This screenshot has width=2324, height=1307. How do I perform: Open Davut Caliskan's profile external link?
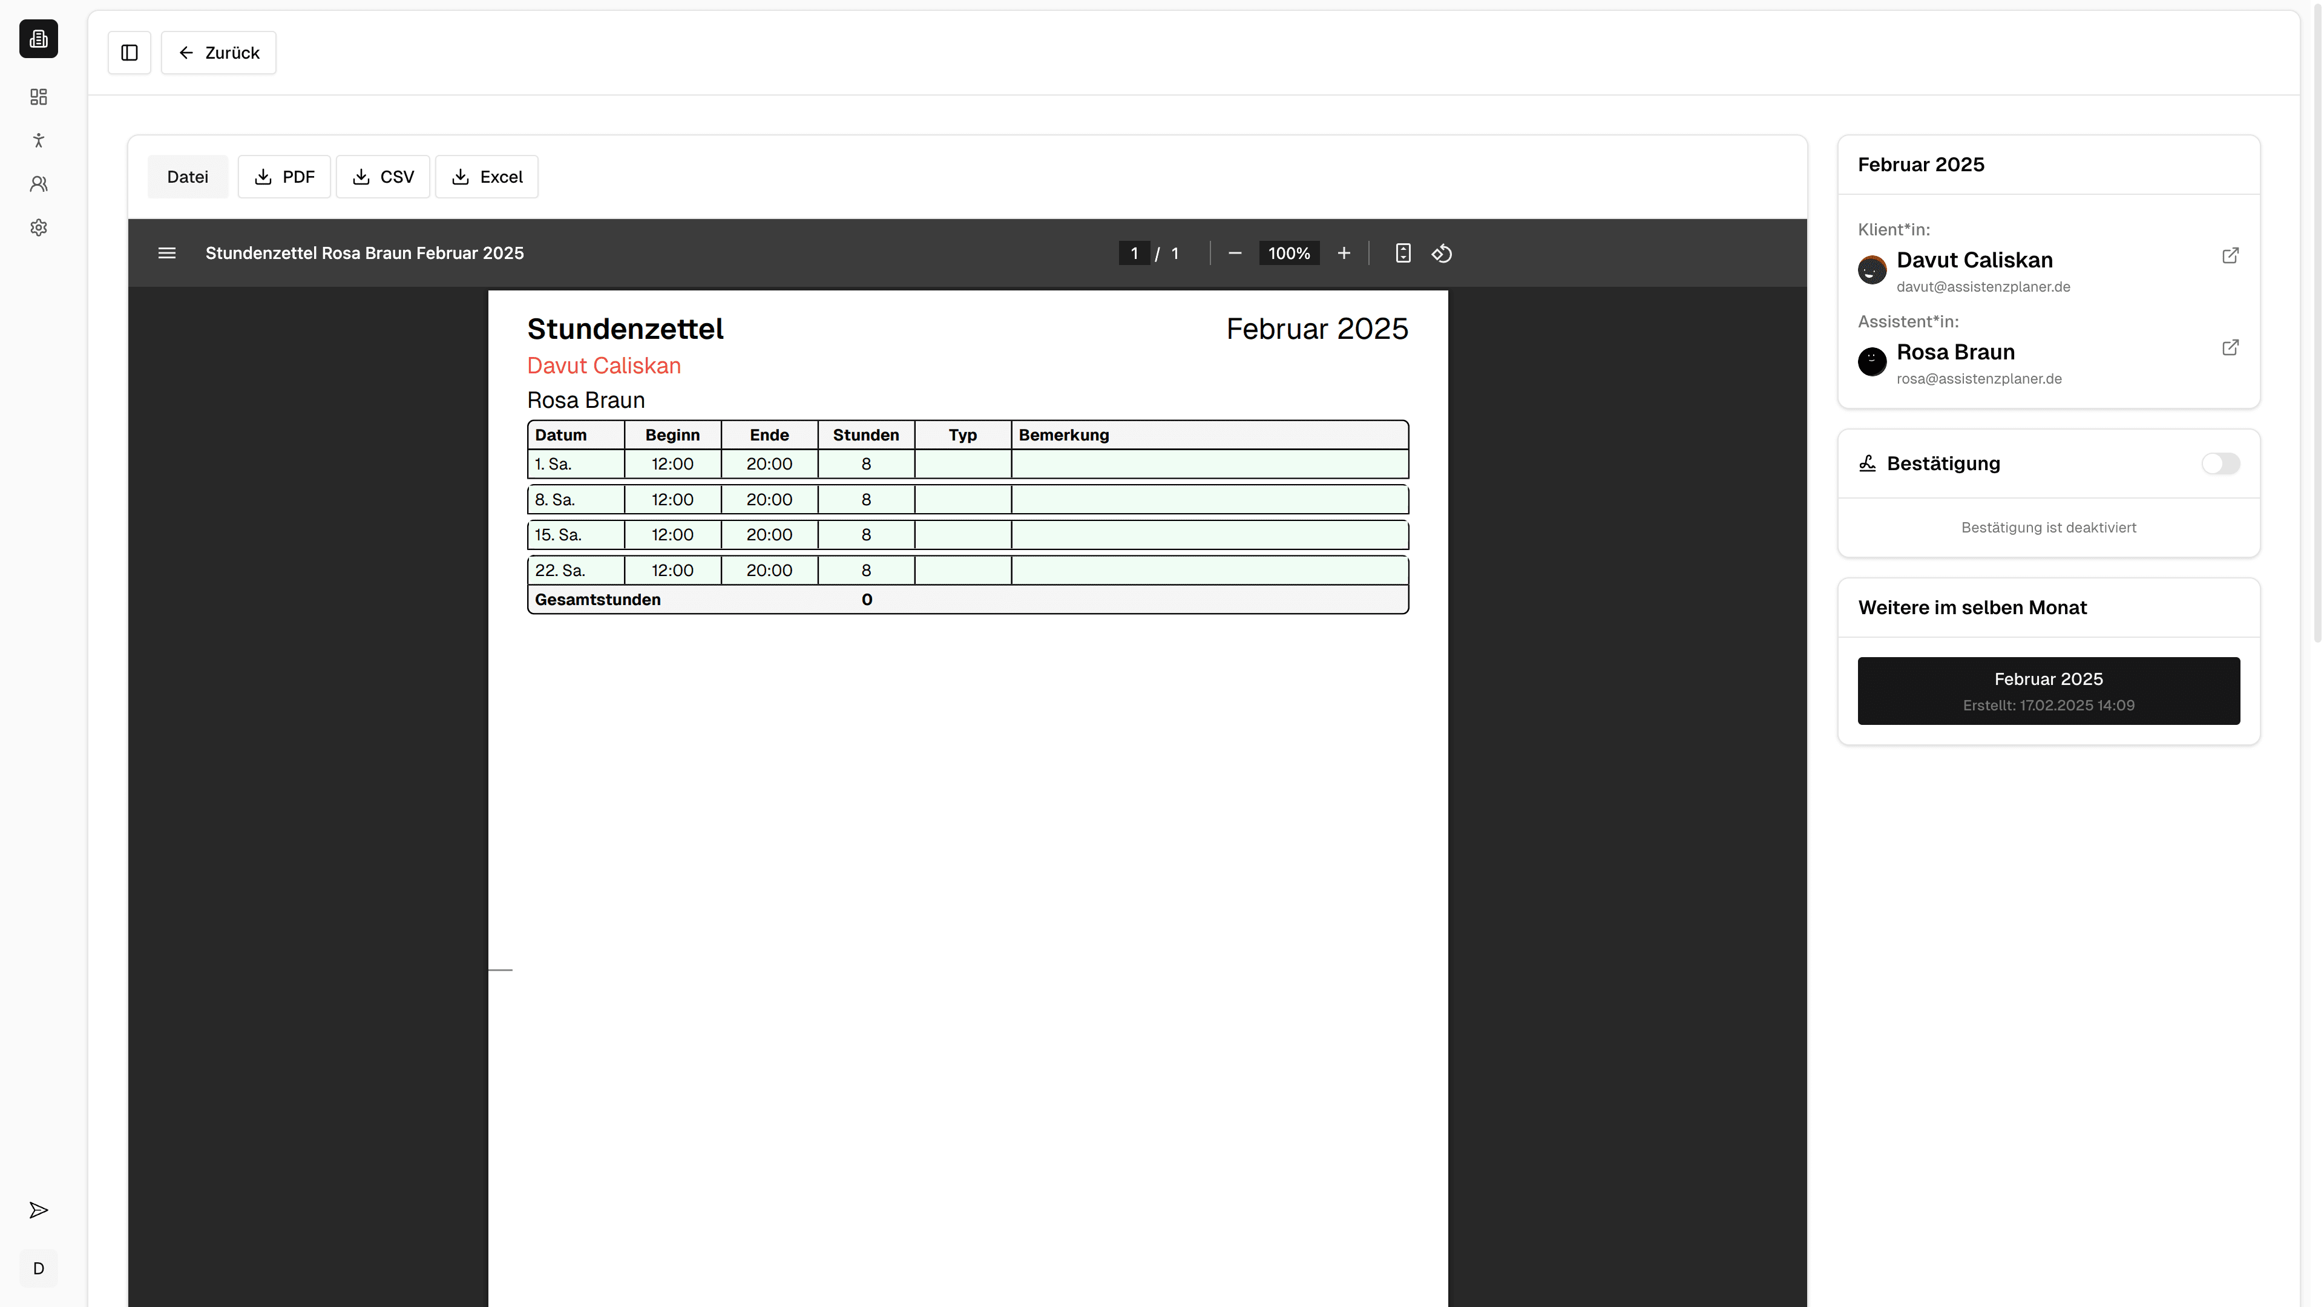2229,256
